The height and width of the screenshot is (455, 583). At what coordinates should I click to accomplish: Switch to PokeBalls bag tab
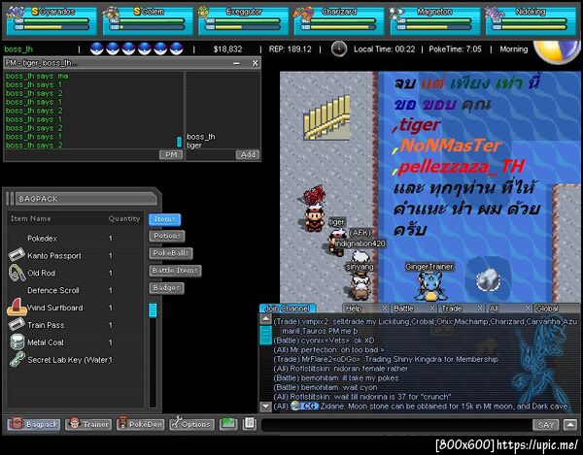coord(171,253)
